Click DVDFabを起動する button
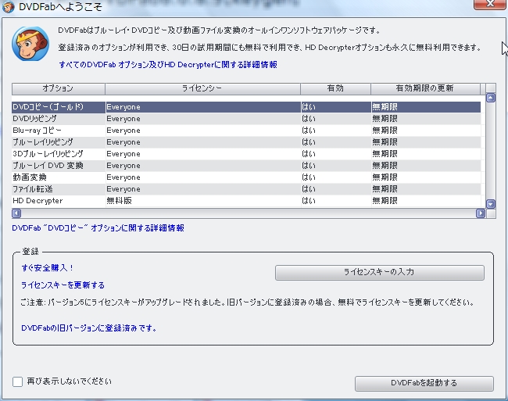Image resolution: width=508 pixels, height=401 pixels. click(x=424, y=383)
